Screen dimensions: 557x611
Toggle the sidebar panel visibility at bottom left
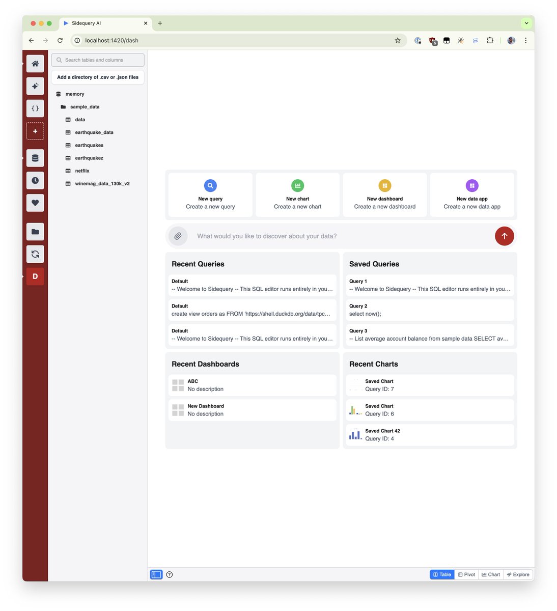(156, 574)
